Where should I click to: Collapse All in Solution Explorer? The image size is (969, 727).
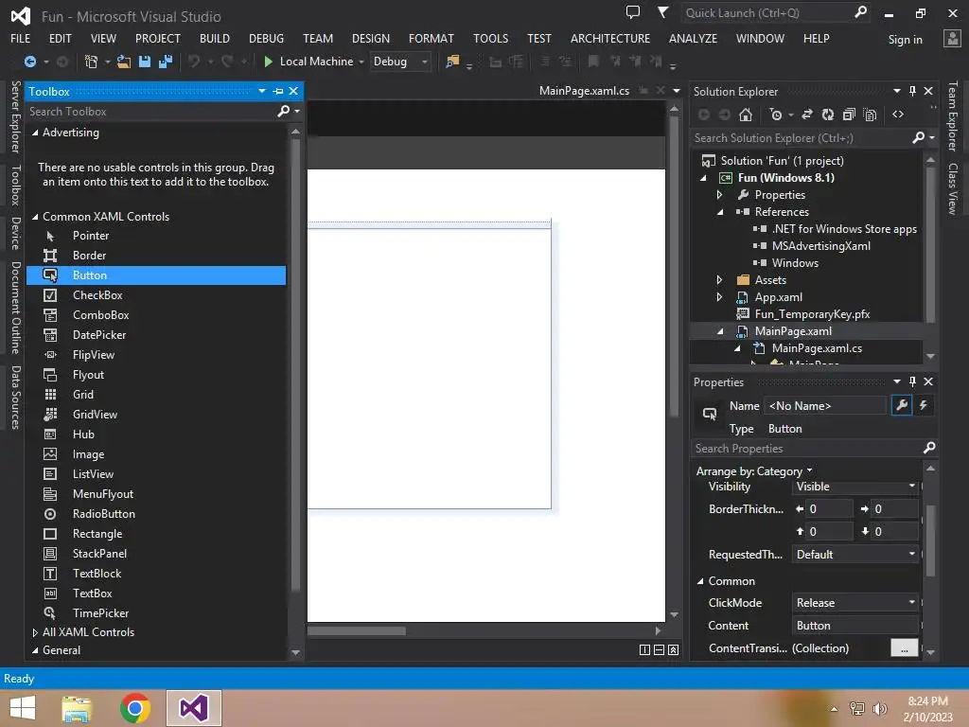pyautogui.click(x=849, y=115)
